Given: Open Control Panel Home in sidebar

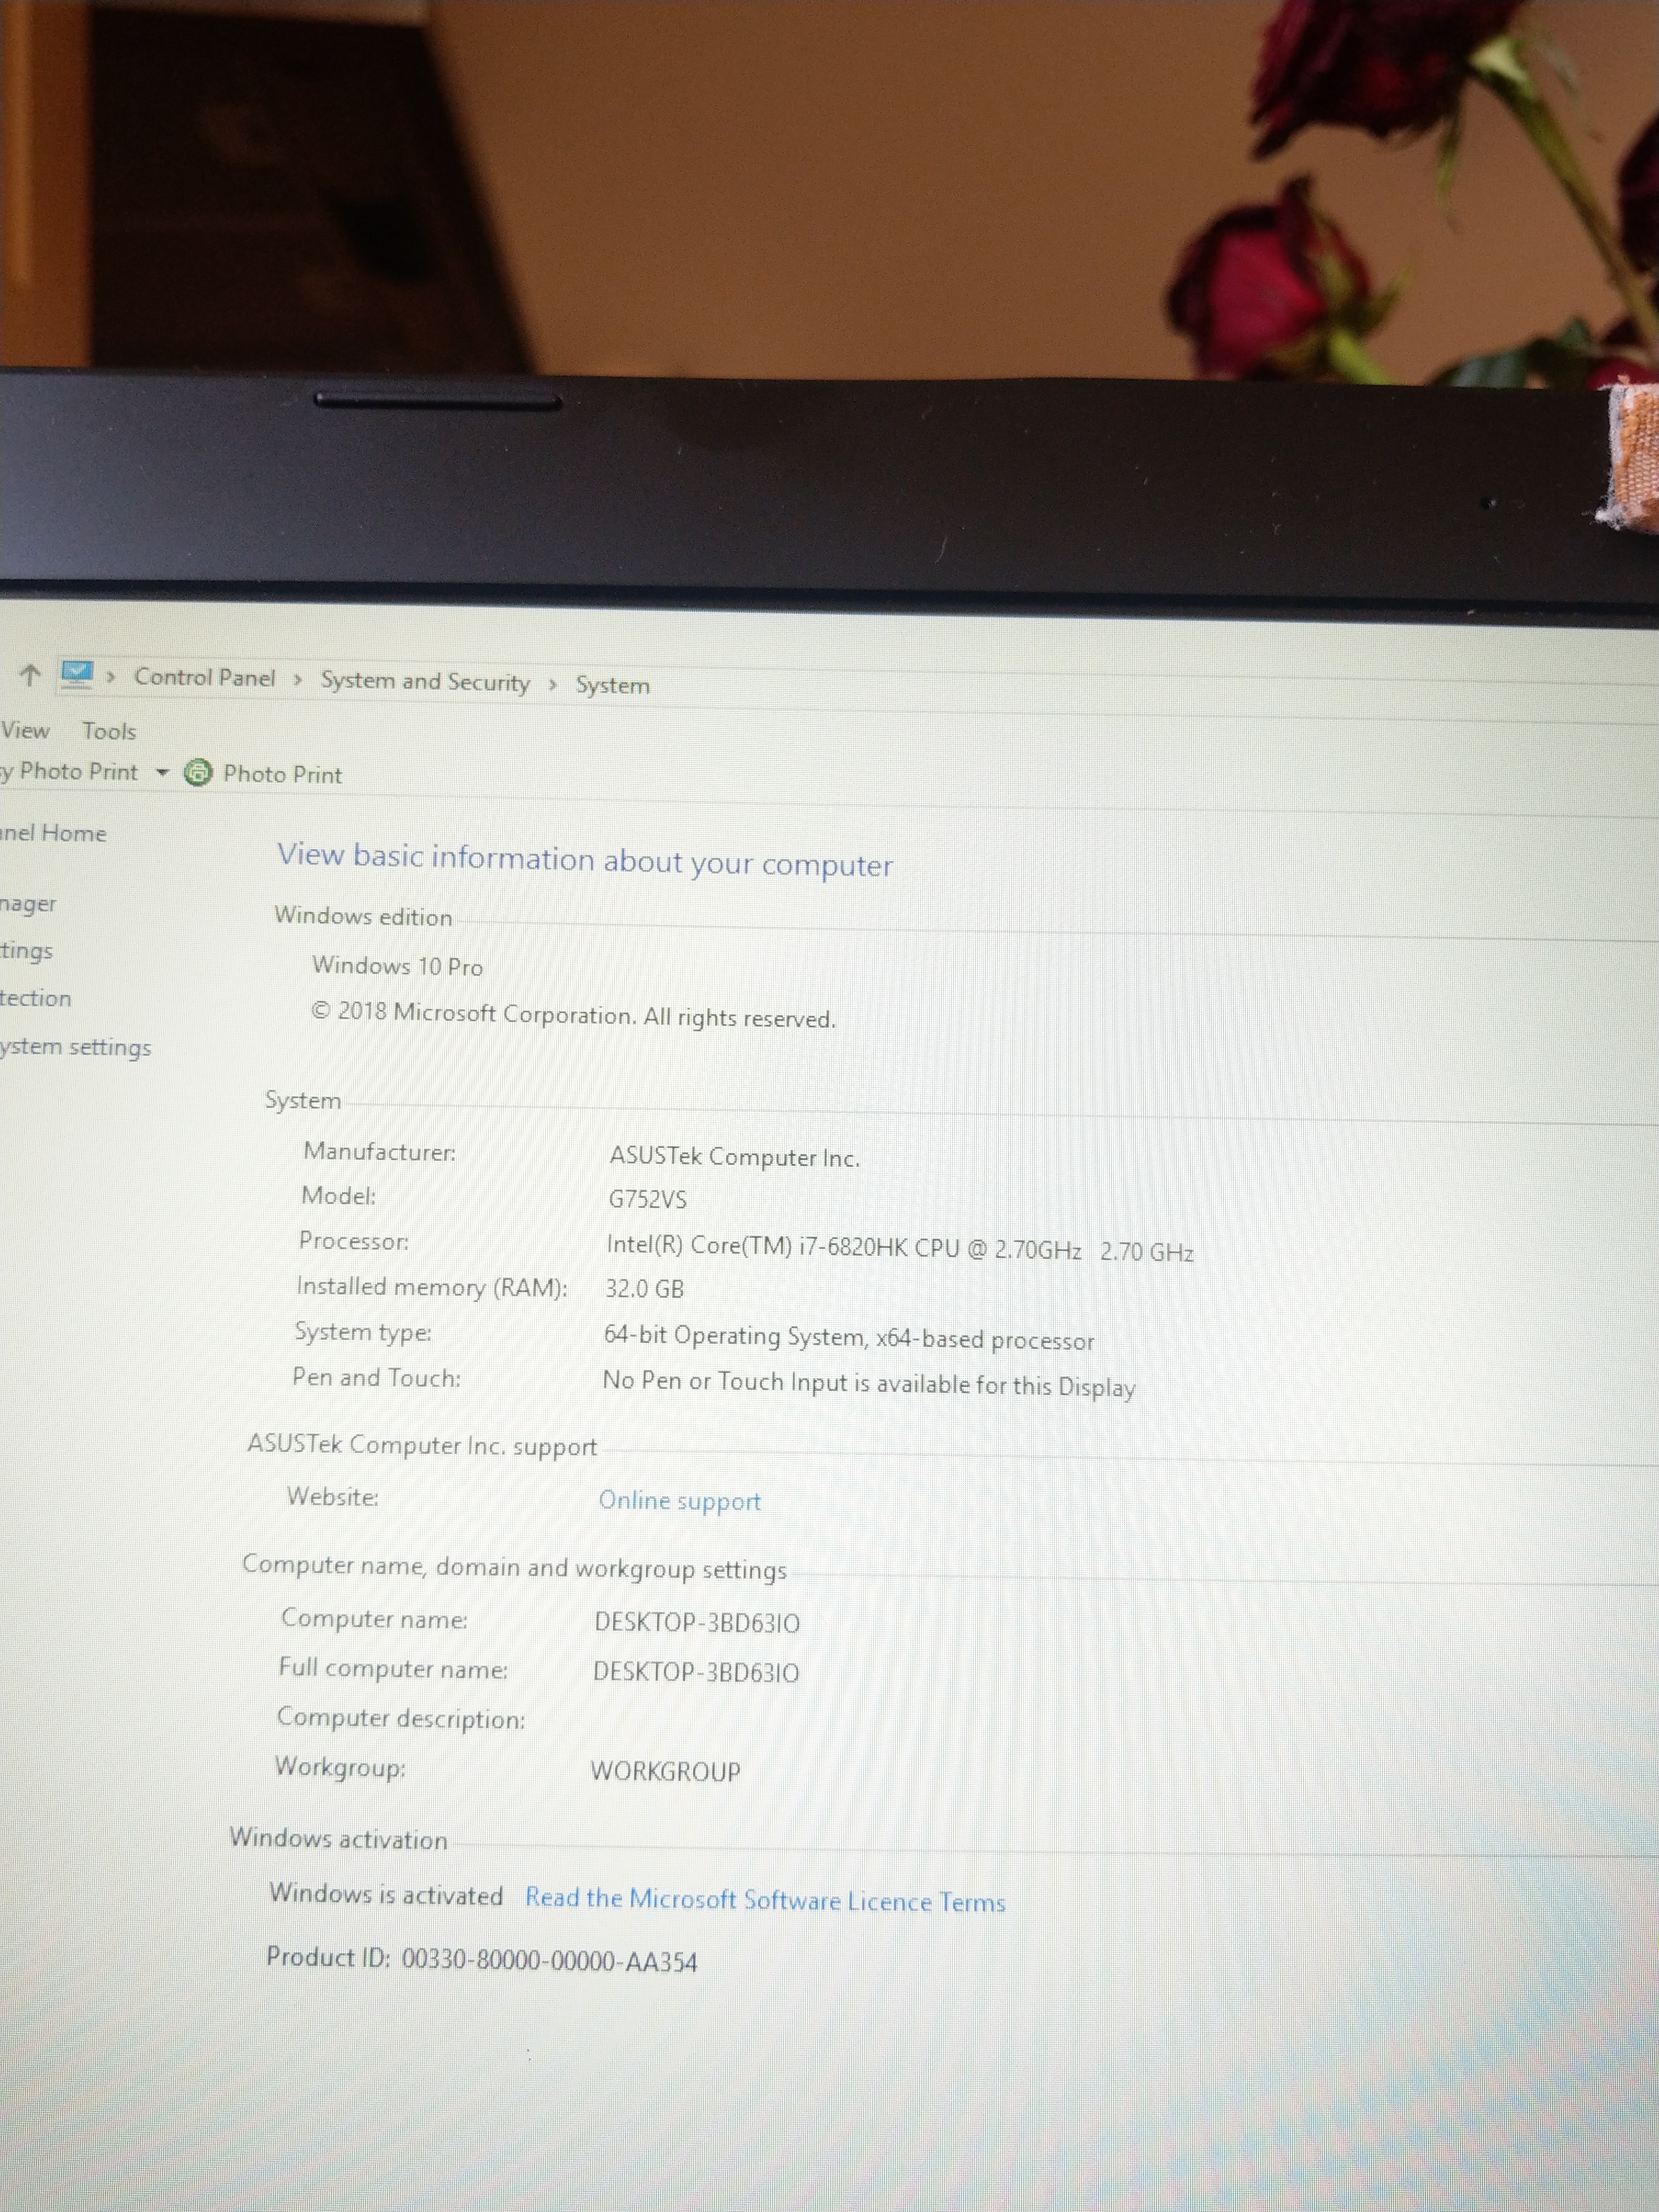Looking at the screenshot, I should (53, 833).
